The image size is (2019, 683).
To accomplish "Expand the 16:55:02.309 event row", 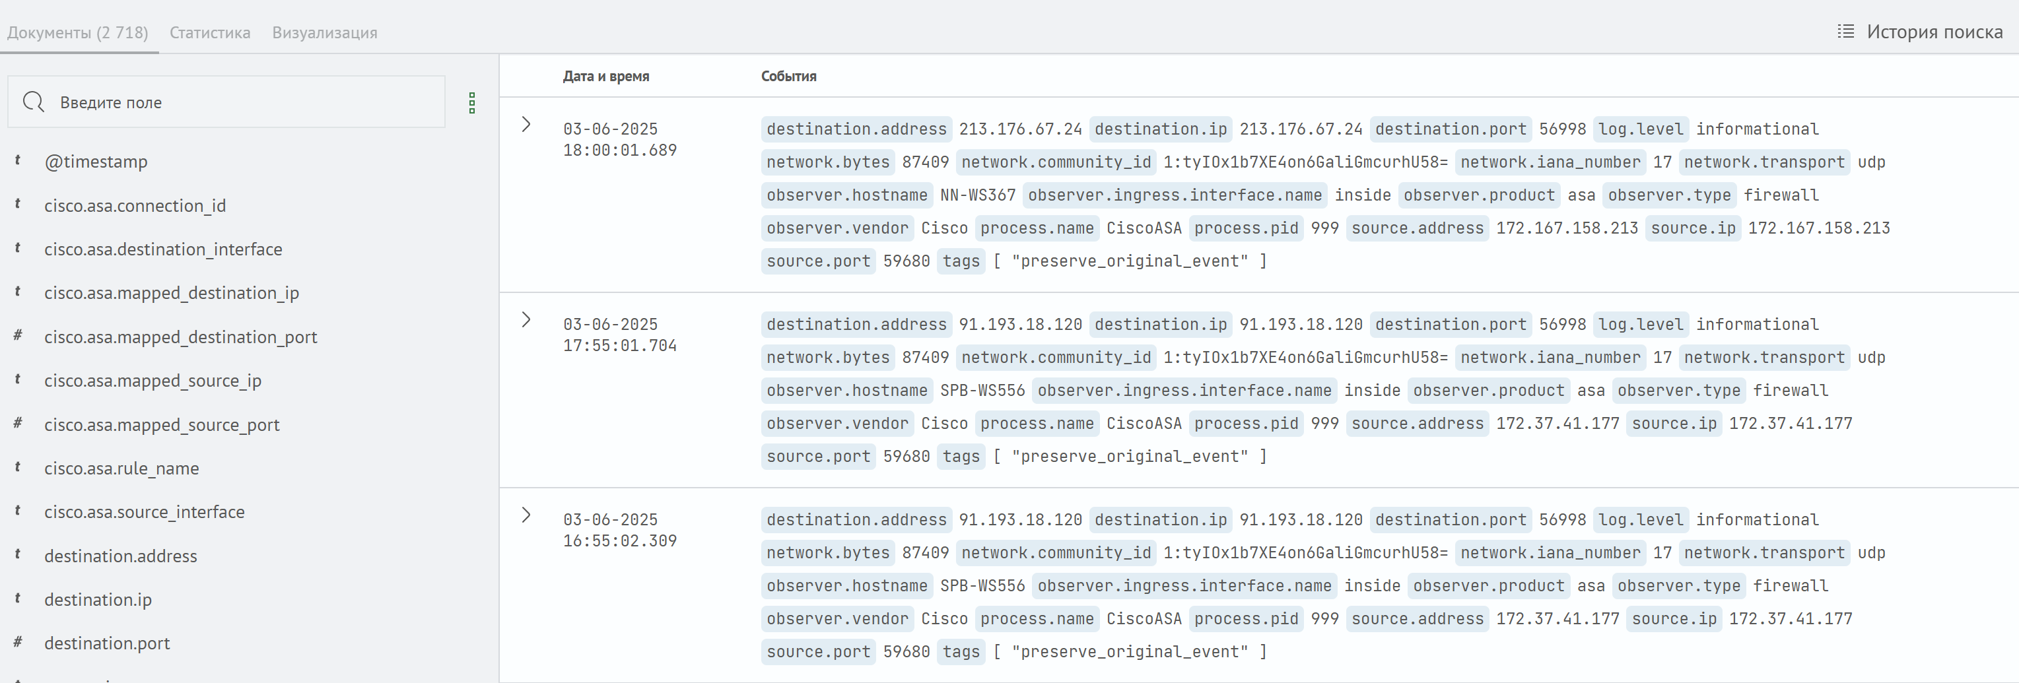I will tap(526, 515).
